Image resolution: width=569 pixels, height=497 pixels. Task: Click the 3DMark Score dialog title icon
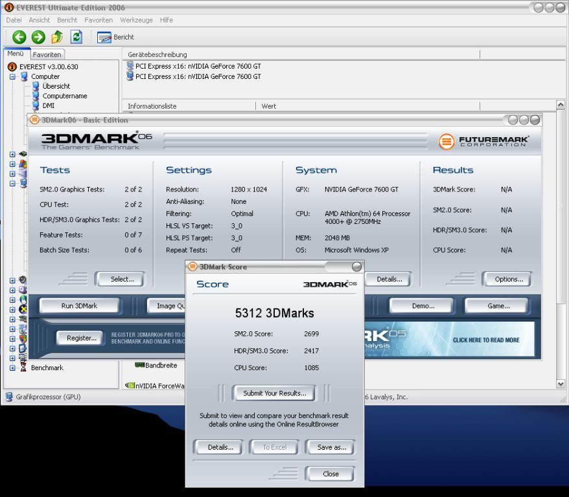192,267
